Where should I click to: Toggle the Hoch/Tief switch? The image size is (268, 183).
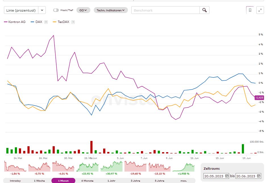click(x=56, y=10)
